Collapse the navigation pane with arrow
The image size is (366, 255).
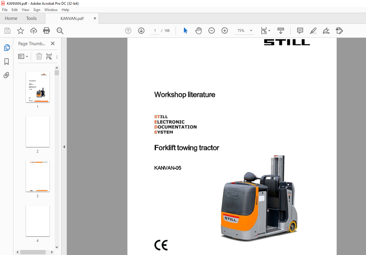click(x=64, y=147)
